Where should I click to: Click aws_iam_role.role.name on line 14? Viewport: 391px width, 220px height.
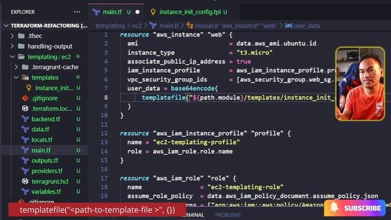[x=192, y=152]
